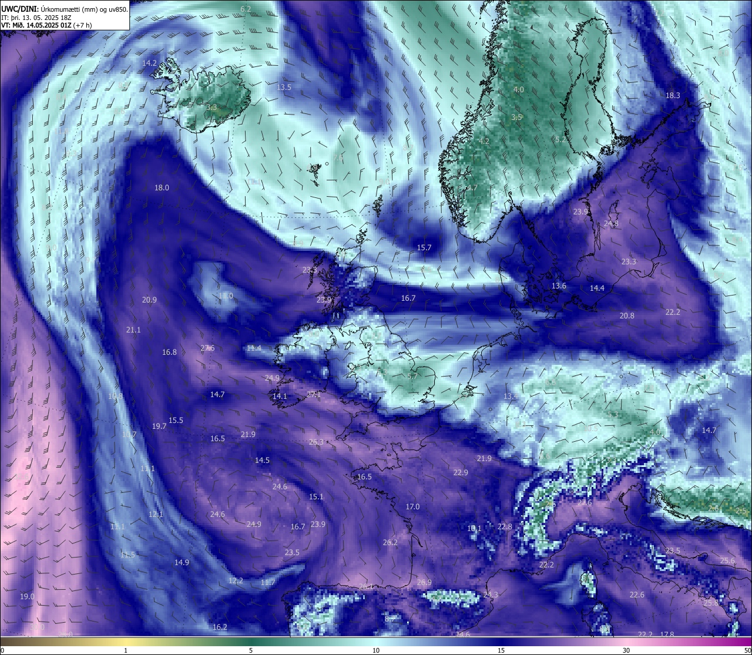
Task: Click the 15.1 value in Bay of Biscay
Action: pyautogui.click(x=316, y=496)
